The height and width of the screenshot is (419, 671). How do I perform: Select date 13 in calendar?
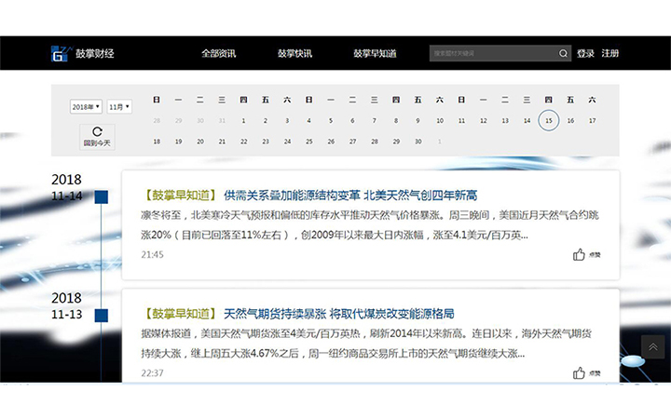[505, 120]
